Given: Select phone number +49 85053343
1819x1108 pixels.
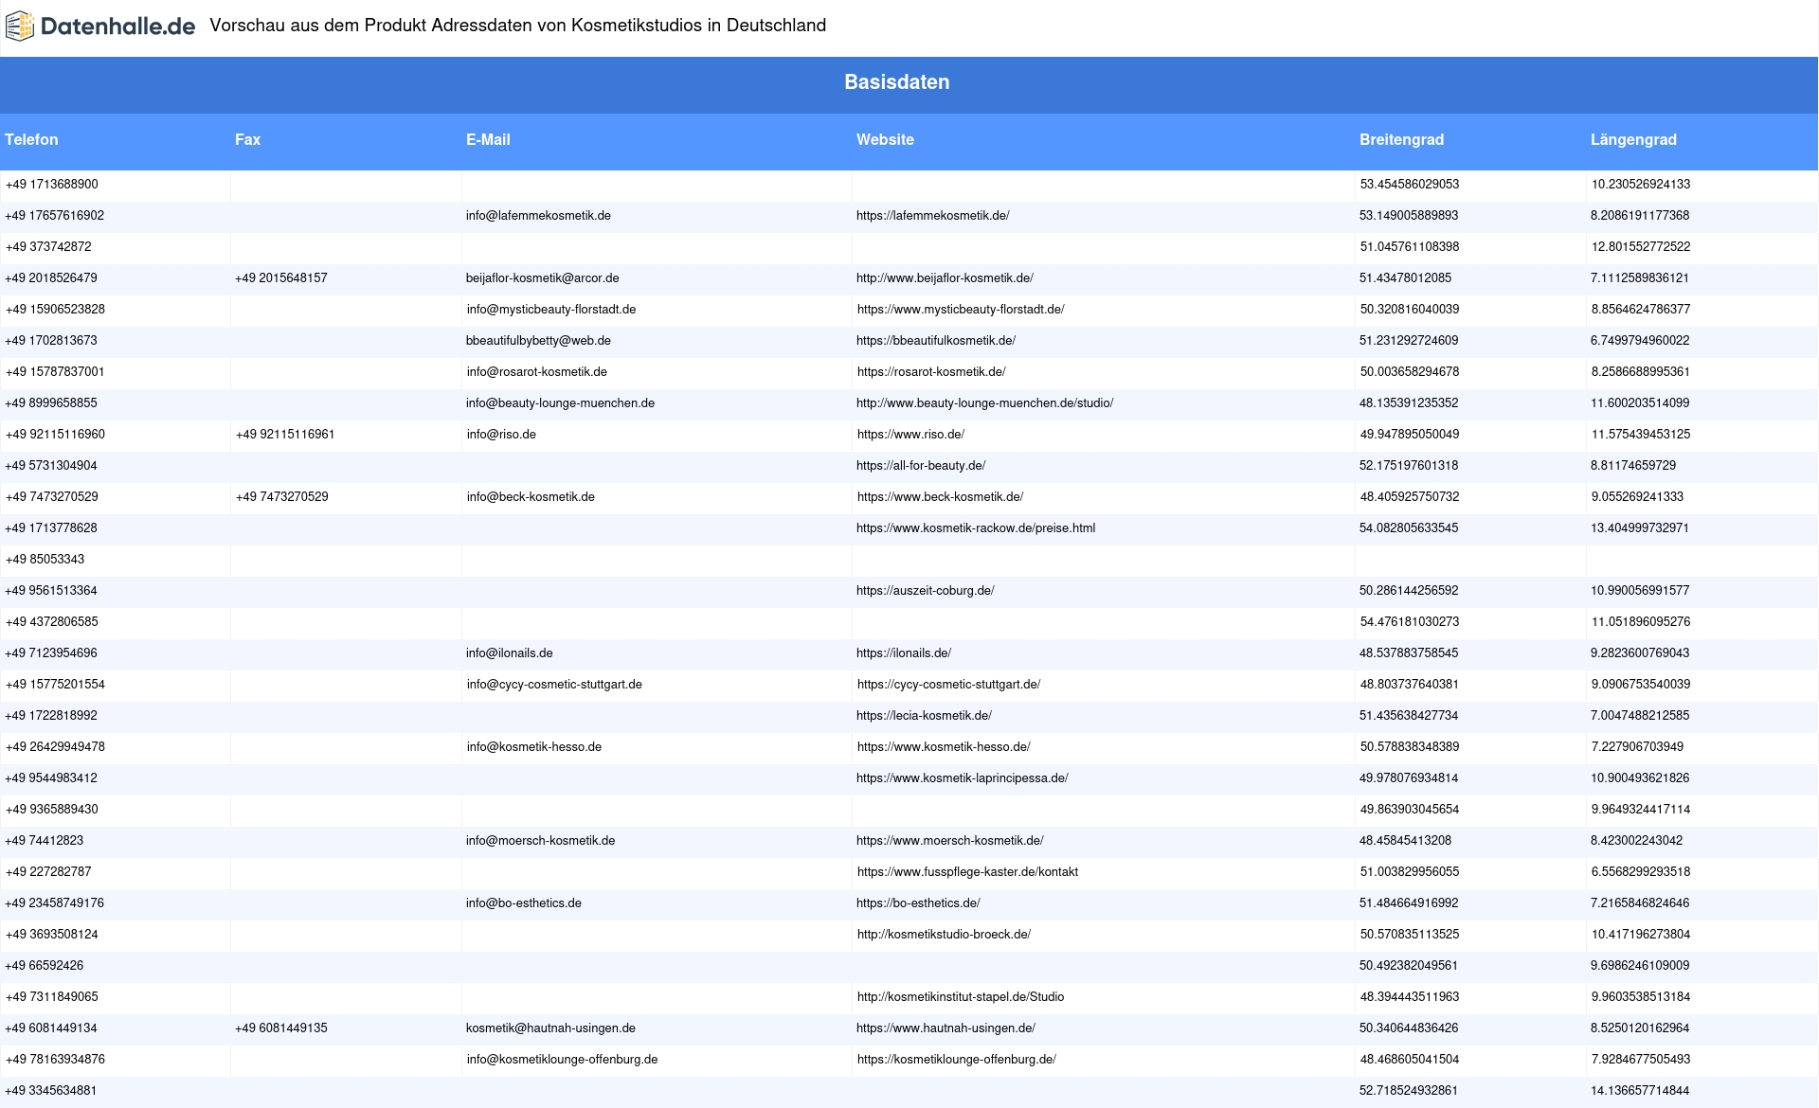Looking at the screenshot, I should (x=45, y=560).
